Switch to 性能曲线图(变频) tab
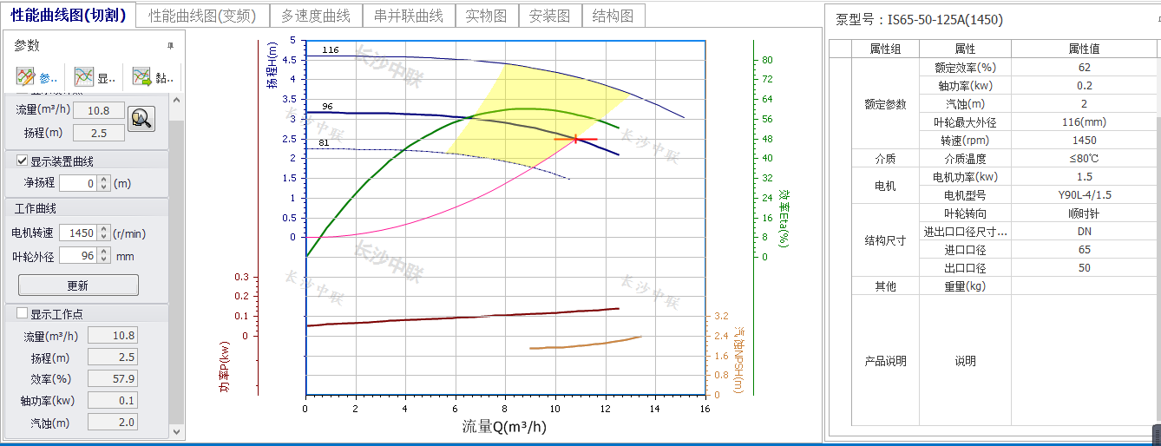 201,16
